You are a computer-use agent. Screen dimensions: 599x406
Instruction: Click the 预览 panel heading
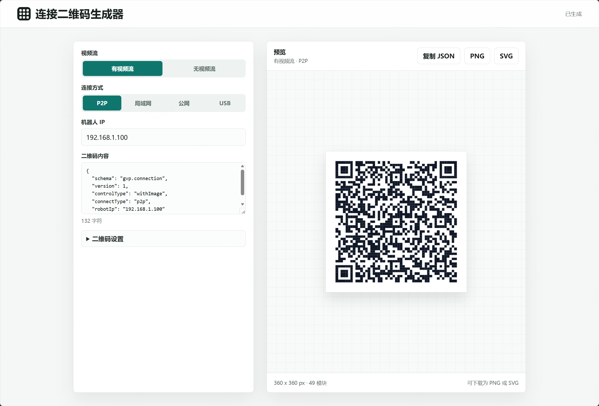(280, 52)
